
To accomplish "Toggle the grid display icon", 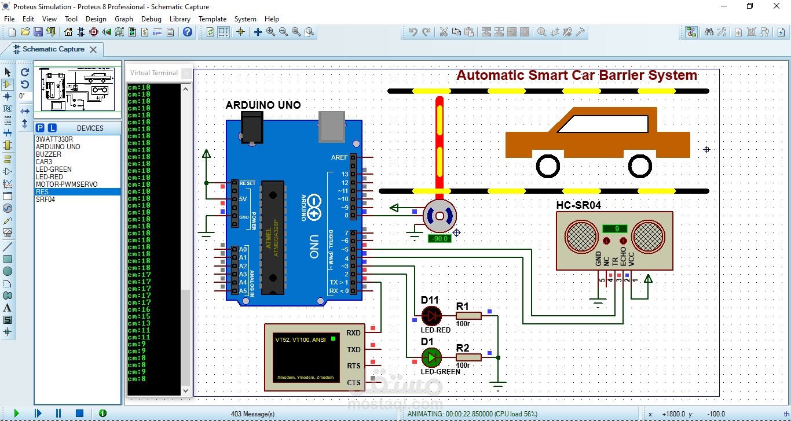I will pos(224,32).
